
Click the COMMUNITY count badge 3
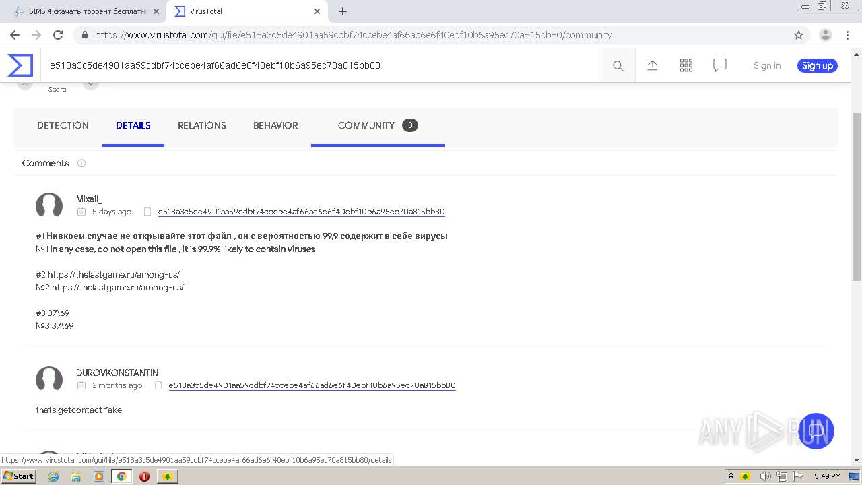click(410, 125)
